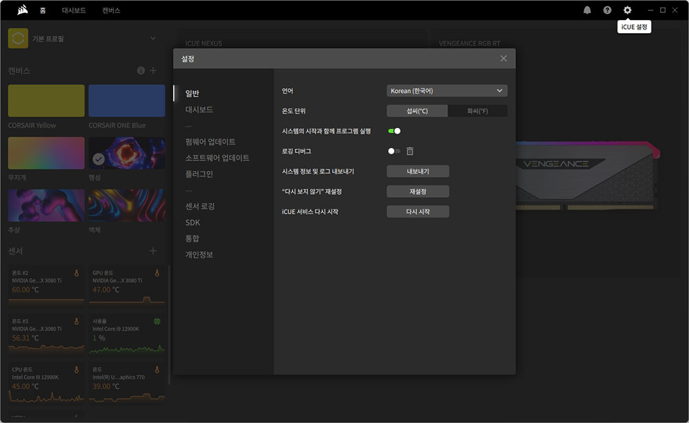
Task: Click the 45.00 °C CPU temperature value
Action: pos(25,386)
